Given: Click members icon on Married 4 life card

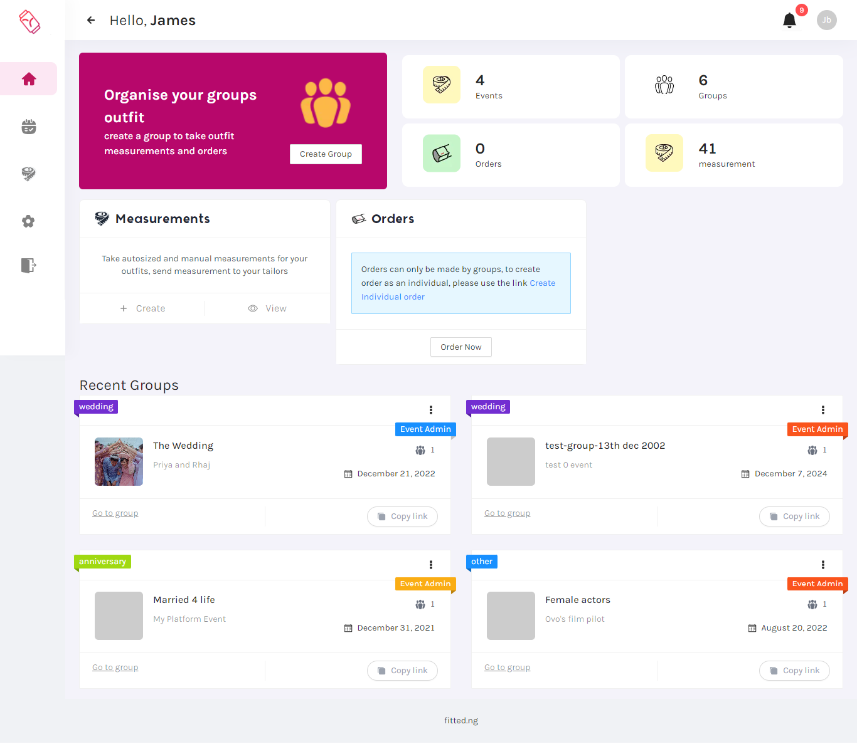Looking at the screenshot, I should coord(420,604).
